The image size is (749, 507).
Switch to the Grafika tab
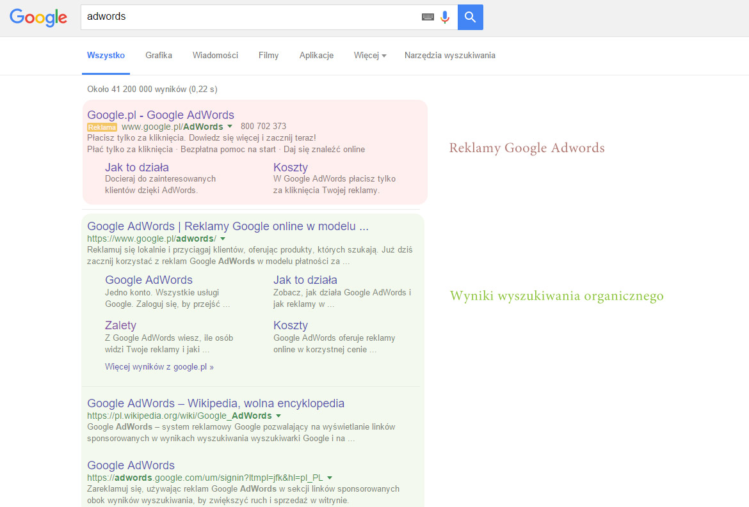point(159,56)
